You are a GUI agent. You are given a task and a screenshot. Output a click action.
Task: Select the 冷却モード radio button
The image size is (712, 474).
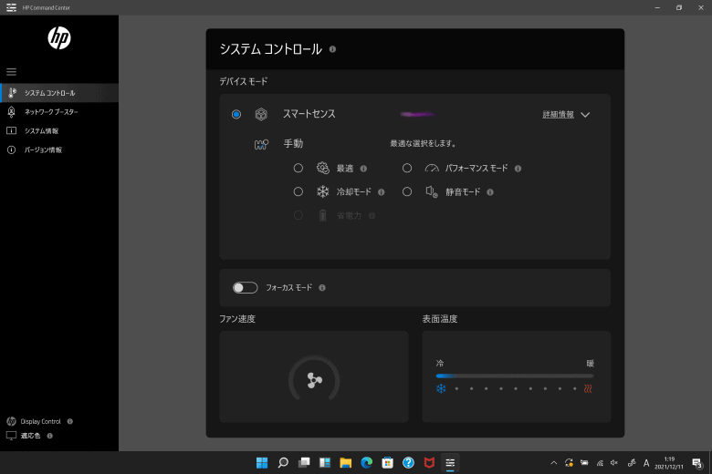pyautogui.click(x=298, y=191)
